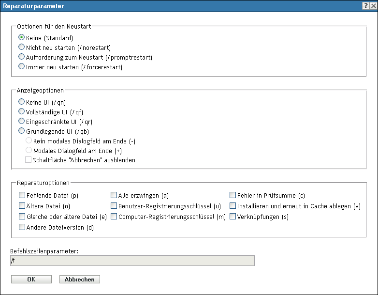Select Immer neu starten radio button
The width and height of the screenshot is (378, 295).
[21, 67]
